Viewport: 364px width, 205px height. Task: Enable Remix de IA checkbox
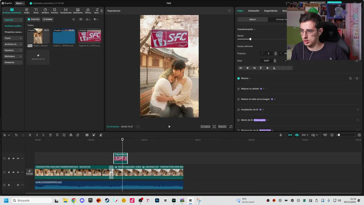click(x=239, y=120)
